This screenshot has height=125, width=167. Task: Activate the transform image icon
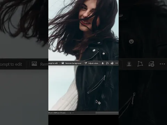pos(107,63)
